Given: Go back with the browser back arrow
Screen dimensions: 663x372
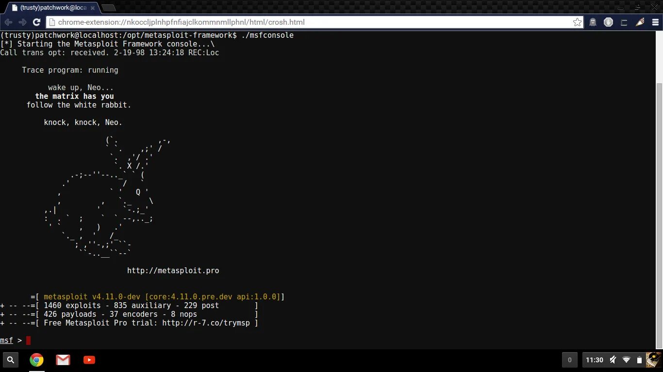Looking at the screenshot, I should [8, 22].
